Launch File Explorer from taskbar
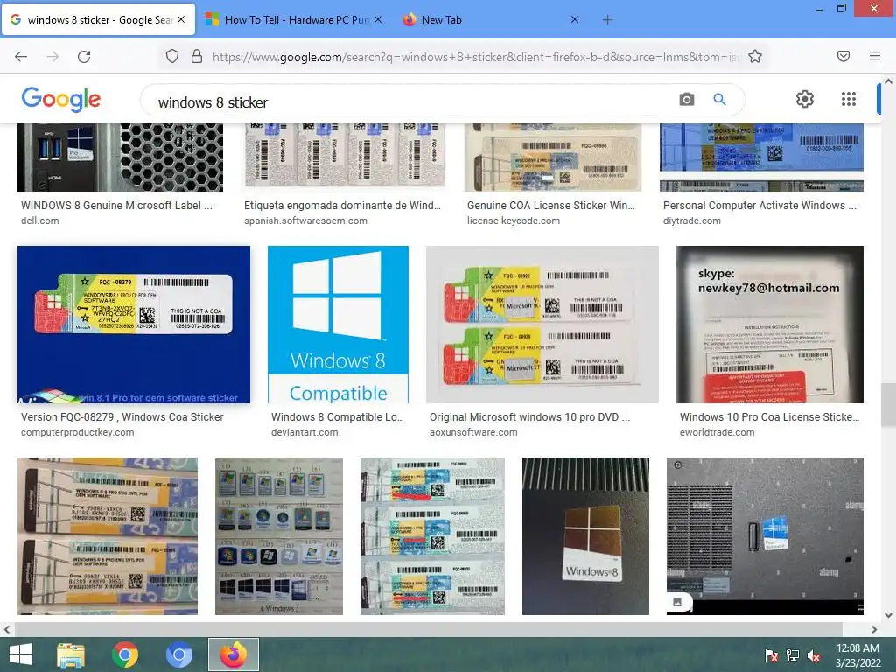The image size is (896, 672). [x=71, y=654]
